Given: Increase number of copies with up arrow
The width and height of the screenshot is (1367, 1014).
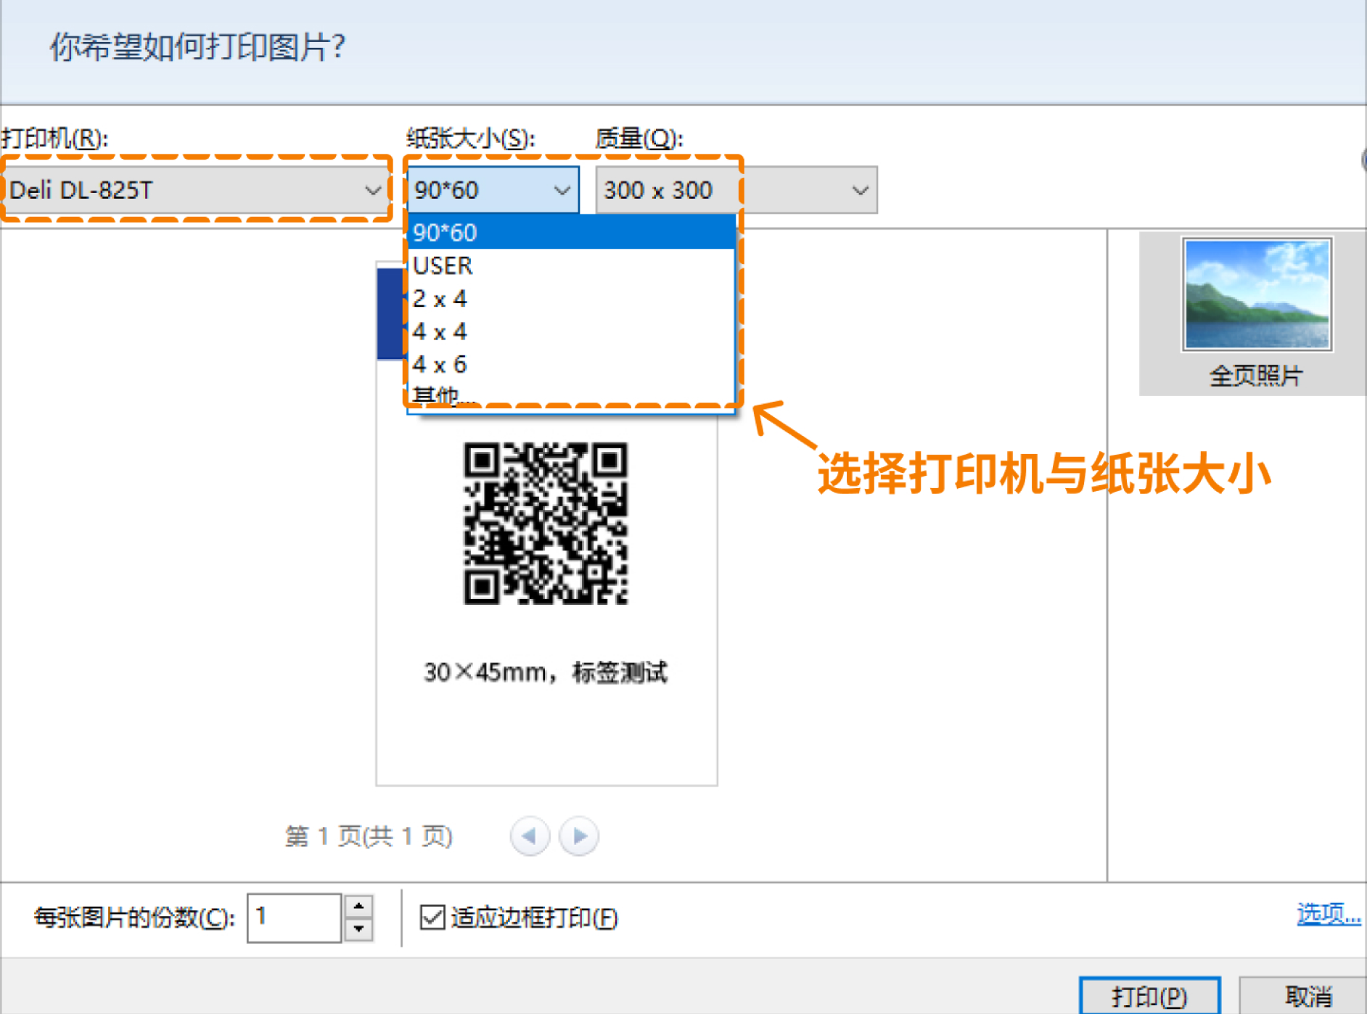Looking at the screenshot, I should coord(358,906).
